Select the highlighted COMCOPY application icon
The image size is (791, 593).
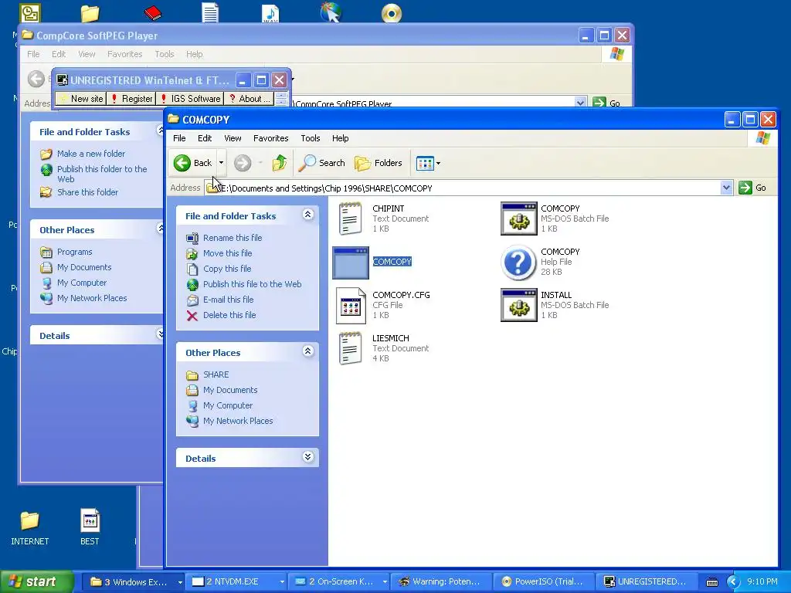point(351,263)
